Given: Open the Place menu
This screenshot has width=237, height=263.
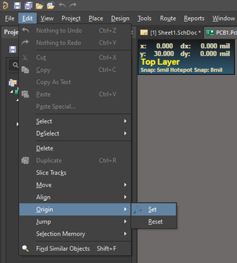Looking at the screenshot, I should [x=96, y=18].
